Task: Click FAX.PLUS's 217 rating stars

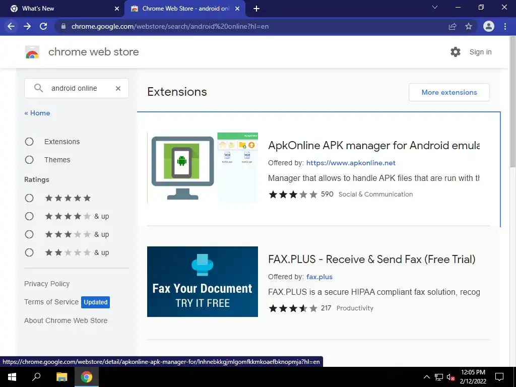Action: coord(293,308)
